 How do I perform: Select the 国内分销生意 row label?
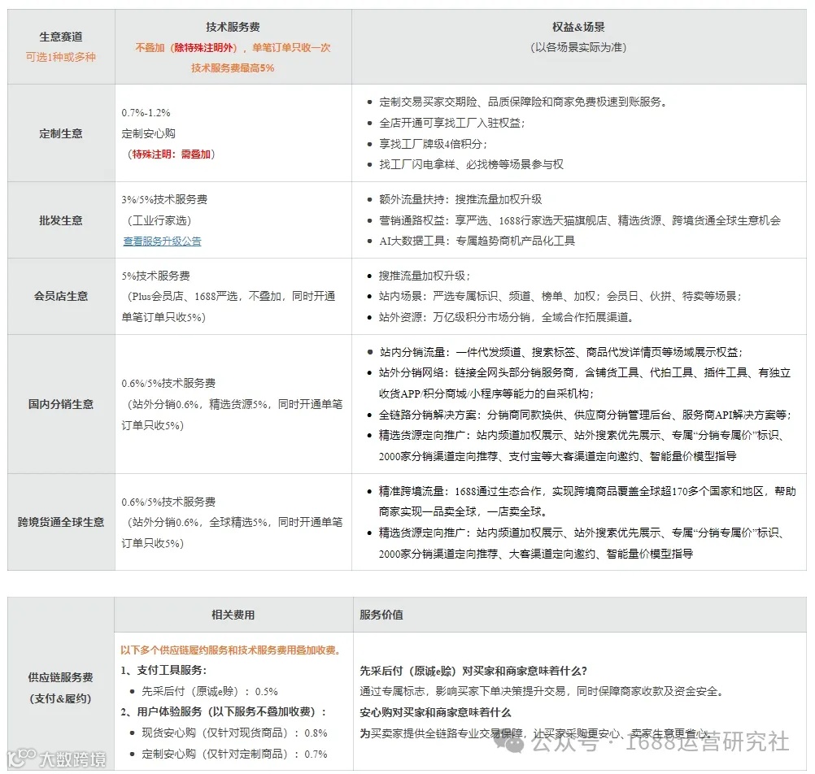61,404
